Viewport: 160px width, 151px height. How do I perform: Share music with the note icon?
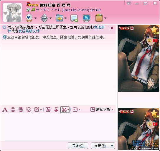56,109
